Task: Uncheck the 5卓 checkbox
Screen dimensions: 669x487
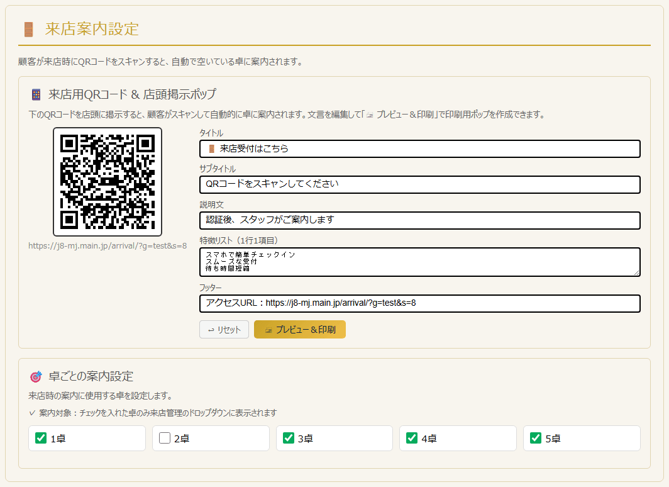Action: tap(536, 438)
